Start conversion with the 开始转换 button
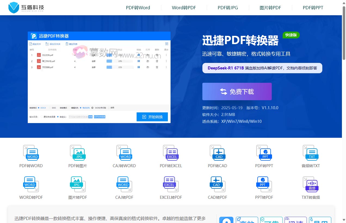Viewport: 346px width, 223px height. [x=152, y=117]
